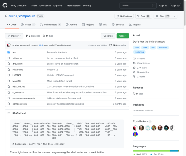Screen dimensions: 186x156
Task: Open the erichs owner link
Action: (x=13, y=16)
